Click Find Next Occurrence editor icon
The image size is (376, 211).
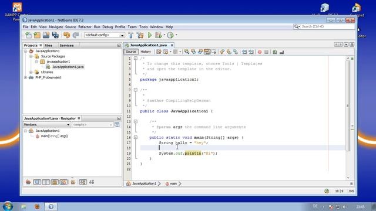coord(200,52)
